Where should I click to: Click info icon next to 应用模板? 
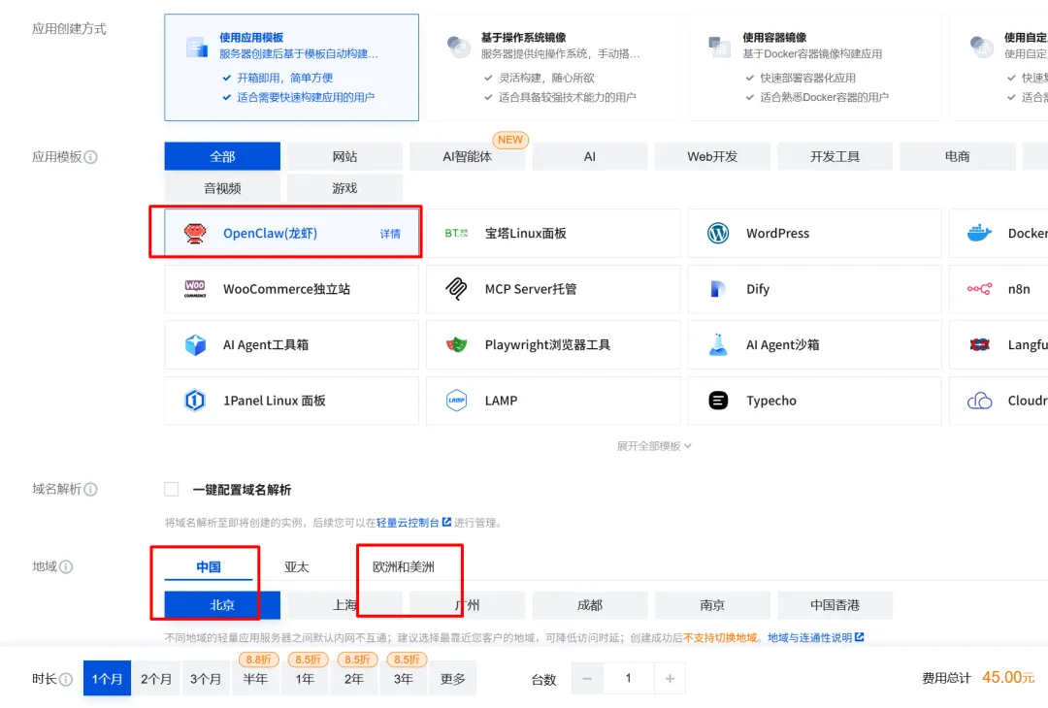[x=91, y=157]
